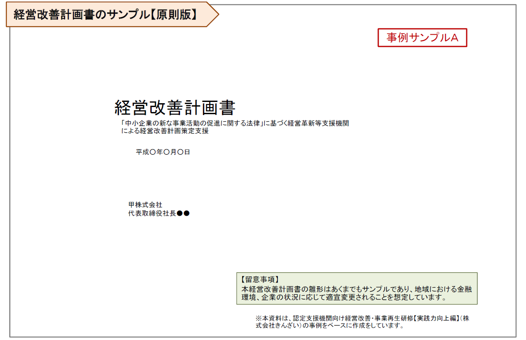
Task: Click the 平成〇年〇月〇日 date line
Action: (163, 152)
